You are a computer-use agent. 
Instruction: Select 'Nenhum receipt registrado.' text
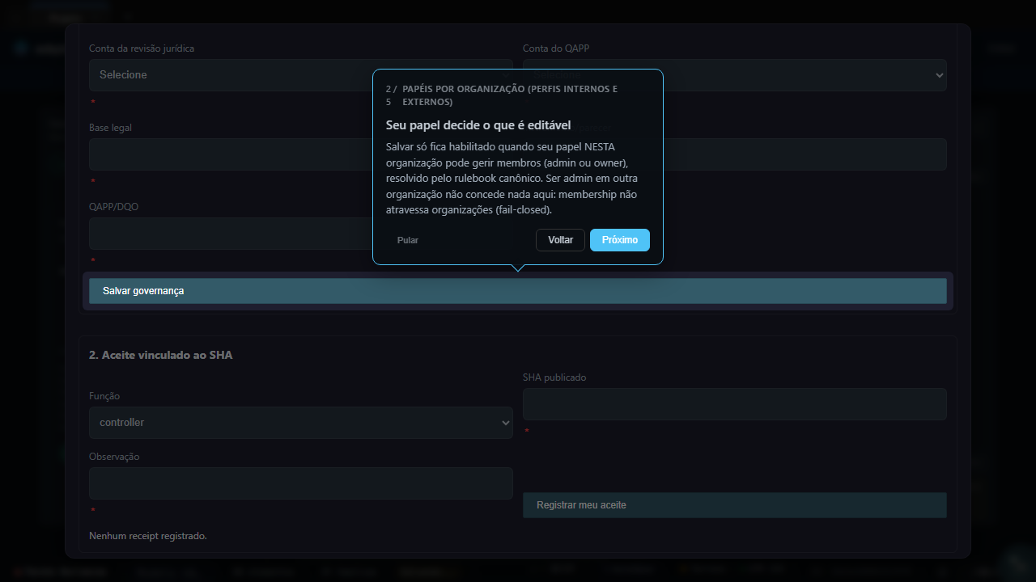point(148,536)
